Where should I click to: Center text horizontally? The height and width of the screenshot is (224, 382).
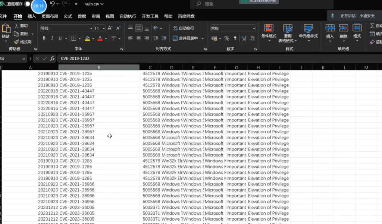(x=139, y=38)
